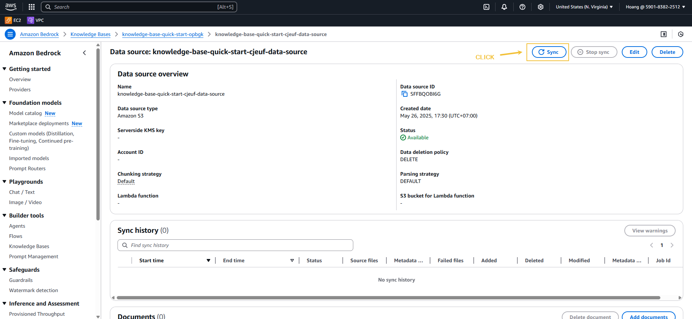Collapse the Amazon Bedrock sidebar
The height and width of the screenshot is (319, 692).
click(x=84, y=53)
